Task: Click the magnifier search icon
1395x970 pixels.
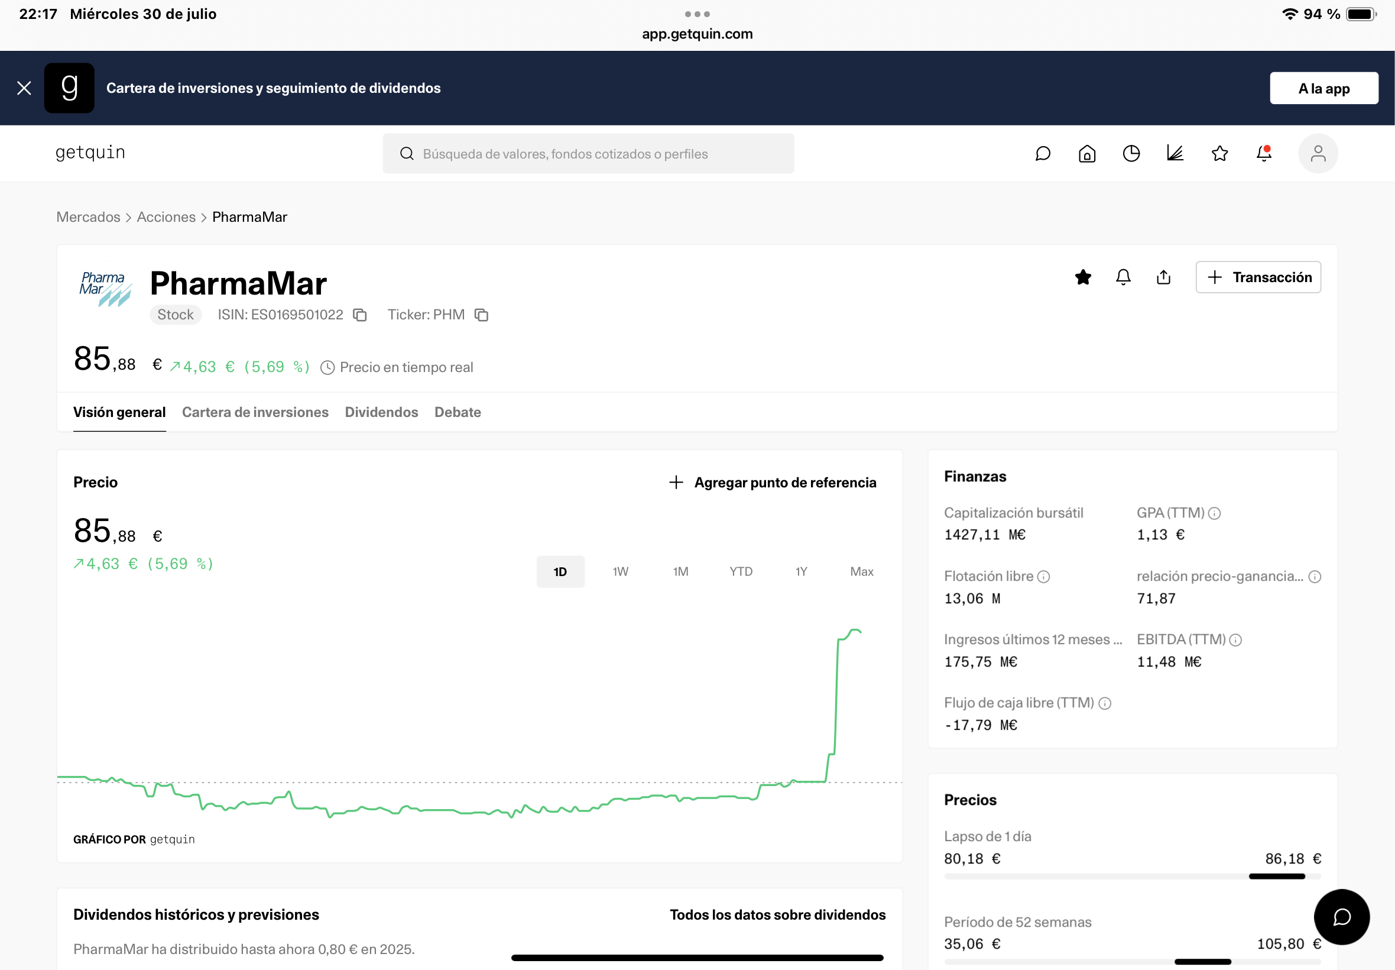Action: (407, 154)
